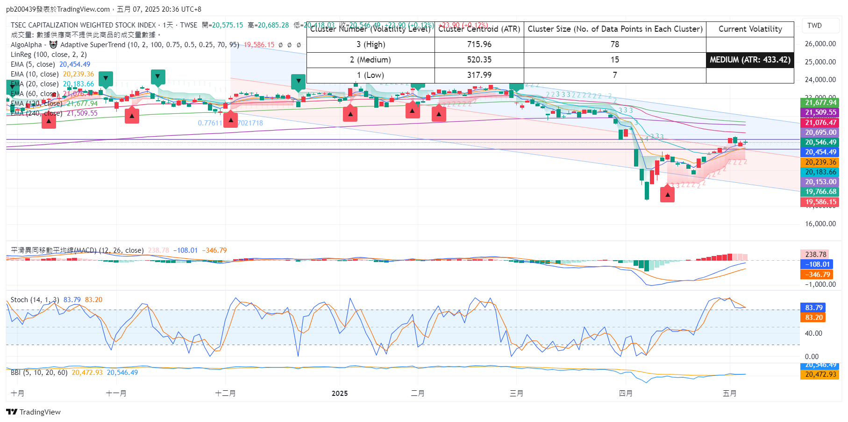
Task: Click the red up-arrow signal at start of 十二月
Action: pos(230,119)
